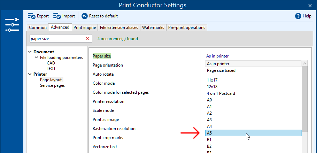Select A3 paper size

pos(253,120)
